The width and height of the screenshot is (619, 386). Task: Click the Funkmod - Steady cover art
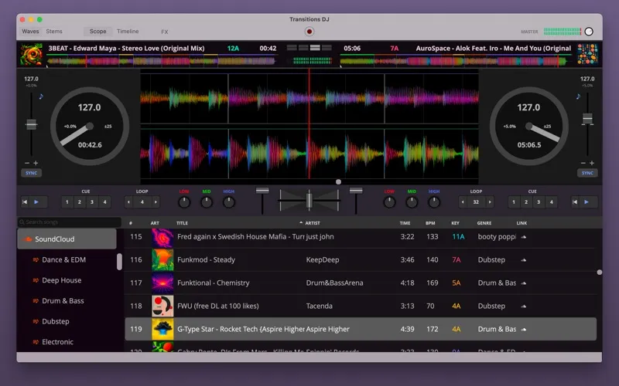162,259
